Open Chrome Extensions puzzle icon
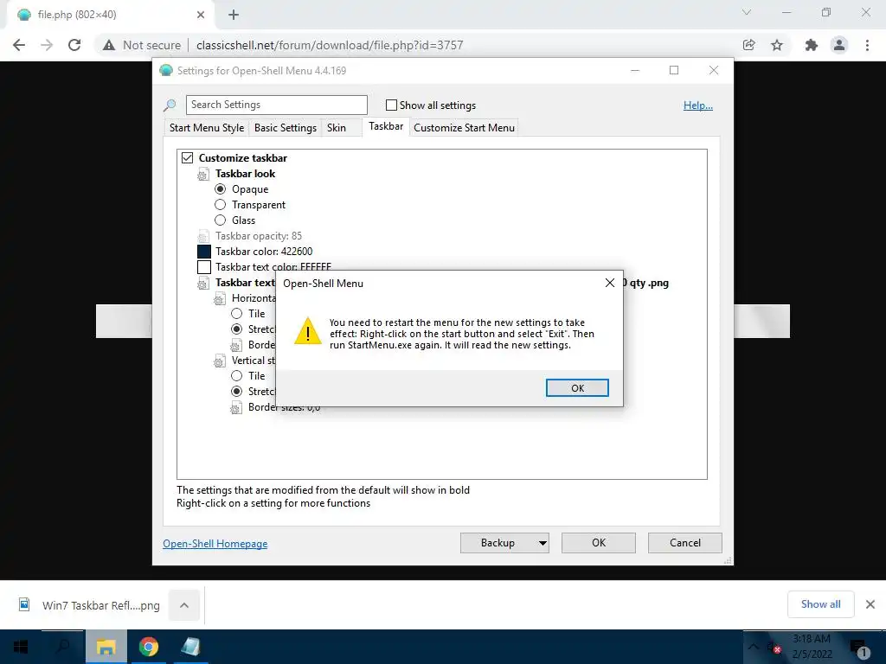886x664 pixels. tap(812, 45)
